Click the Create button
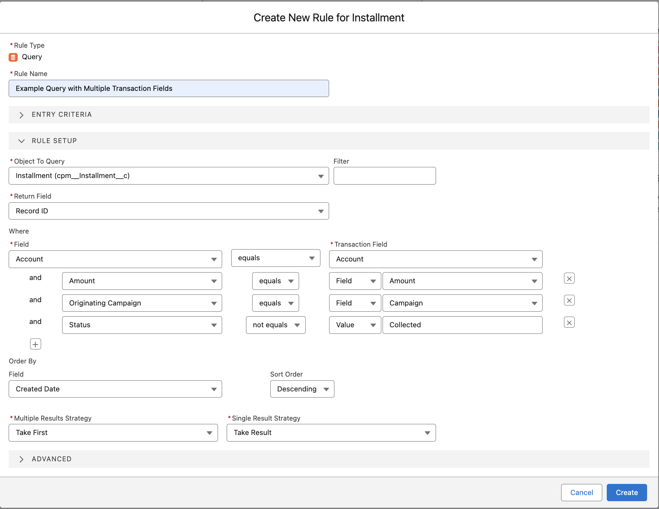 pyautogui.click(x=627, y=492)
